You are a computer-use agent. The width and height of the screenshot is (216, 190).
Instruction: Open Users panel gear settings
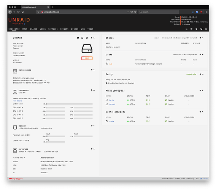(200, 54)
